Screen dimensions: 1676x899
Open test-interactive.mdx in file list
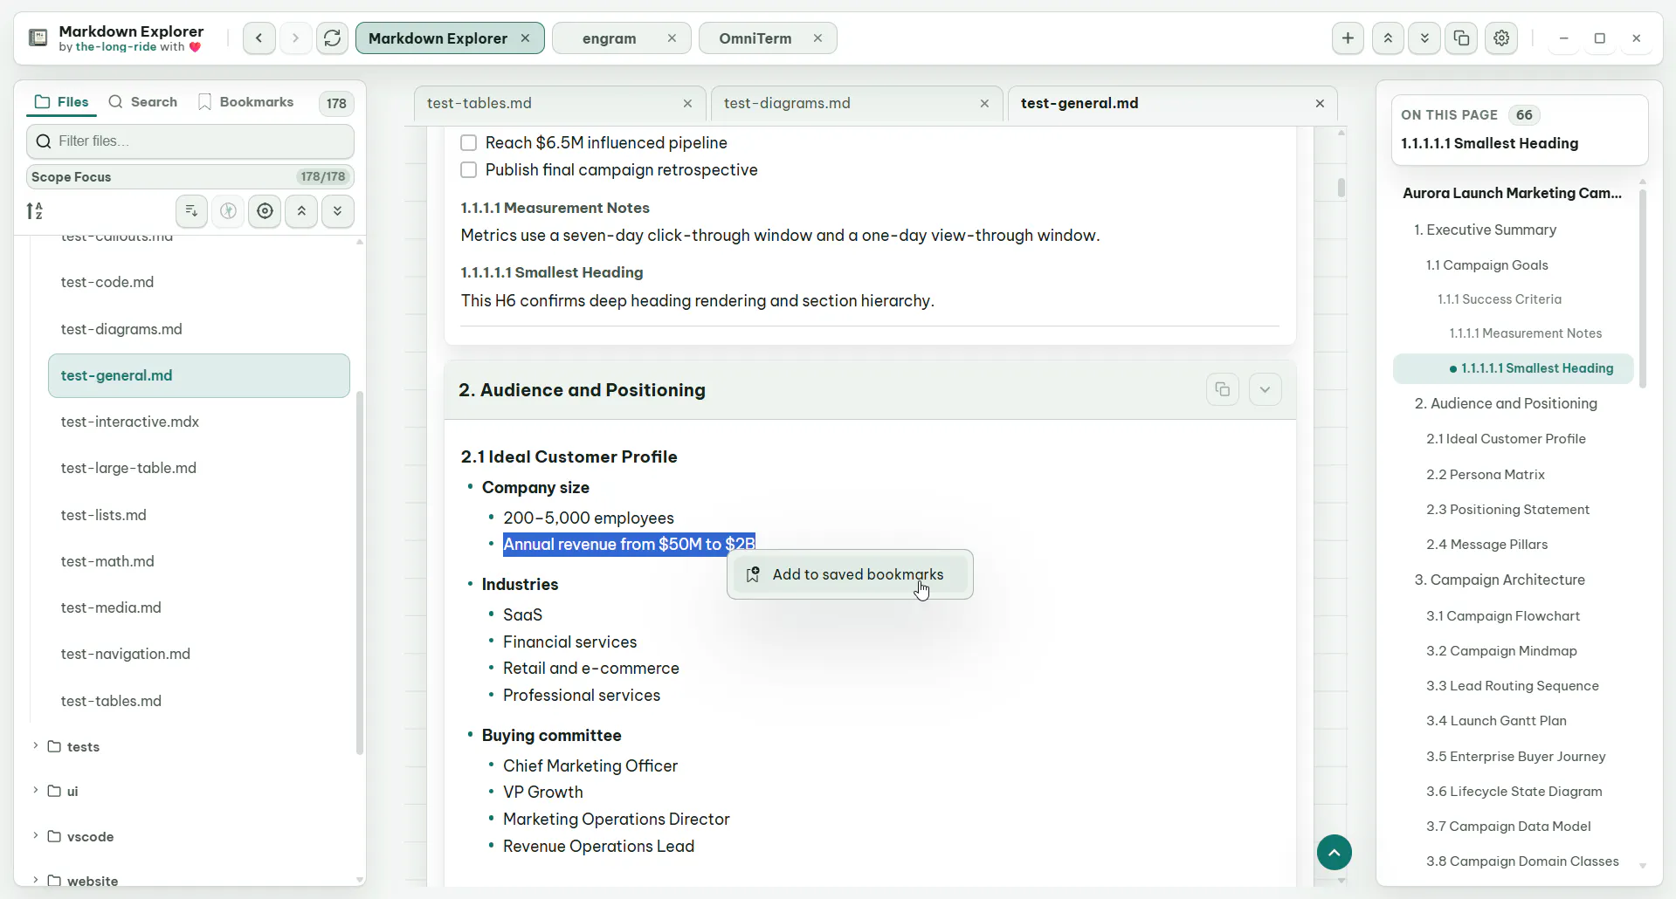point(130,422)
